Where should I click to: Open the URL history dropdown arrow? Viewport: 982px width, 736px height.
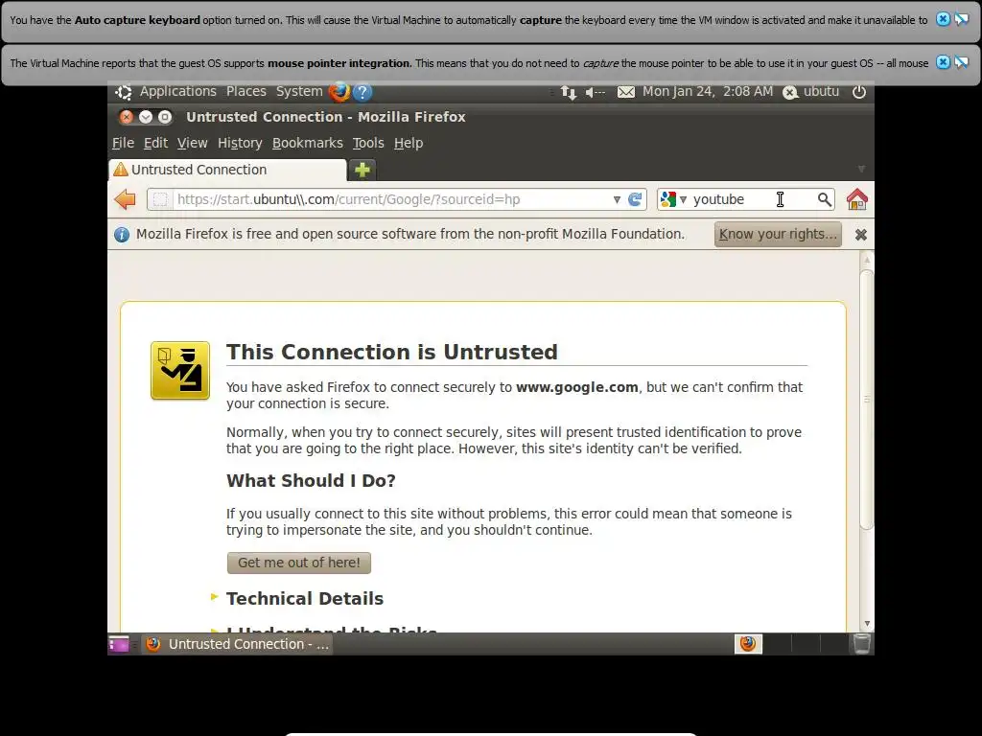coord(617,199)
